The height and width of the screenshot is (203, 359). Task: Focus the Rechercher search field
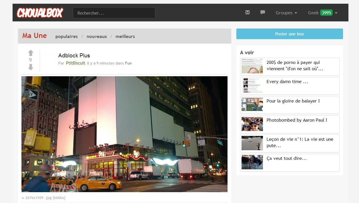(114, 13)
